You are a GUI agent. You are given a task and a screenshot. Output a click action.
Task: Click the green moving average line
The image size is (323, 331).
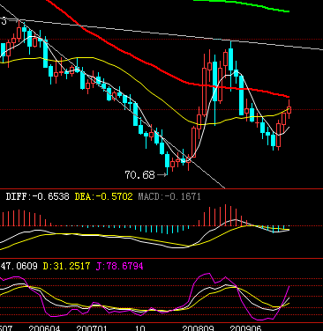241,4
